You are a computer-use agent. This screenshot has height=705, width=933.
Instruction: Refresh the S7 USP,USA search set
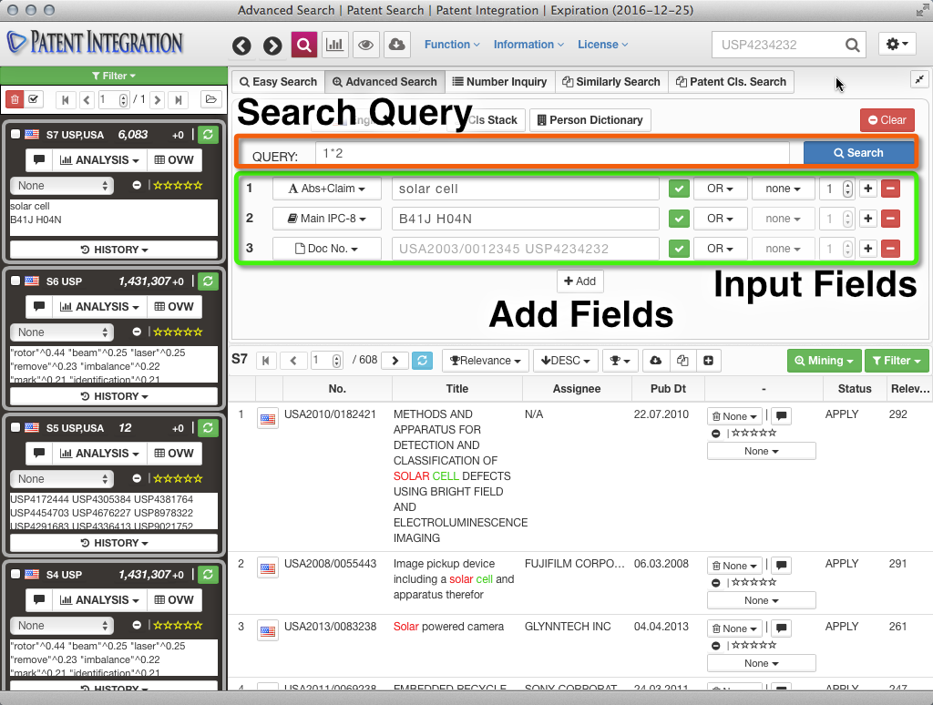(x=208, y=135)
